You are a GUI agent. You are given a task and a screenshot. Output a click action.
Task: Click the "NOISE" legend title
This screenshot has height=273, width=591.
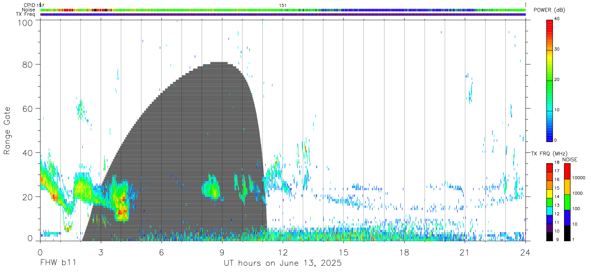569,159
